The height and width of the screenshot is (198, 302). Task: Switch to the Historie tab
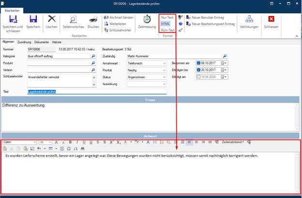coord(57,42)
